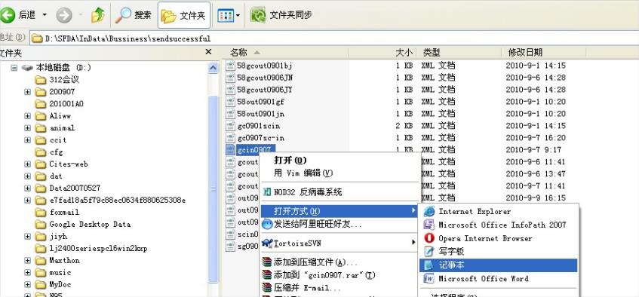The height and width of the screenshot is (297, 639).
Task: Select file 58gcout0906JN icon
Action: (x=231, y=78)
